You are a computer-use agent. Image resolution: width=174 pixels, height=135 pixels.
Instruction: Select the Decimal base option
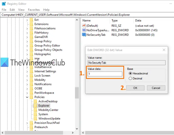130,78
